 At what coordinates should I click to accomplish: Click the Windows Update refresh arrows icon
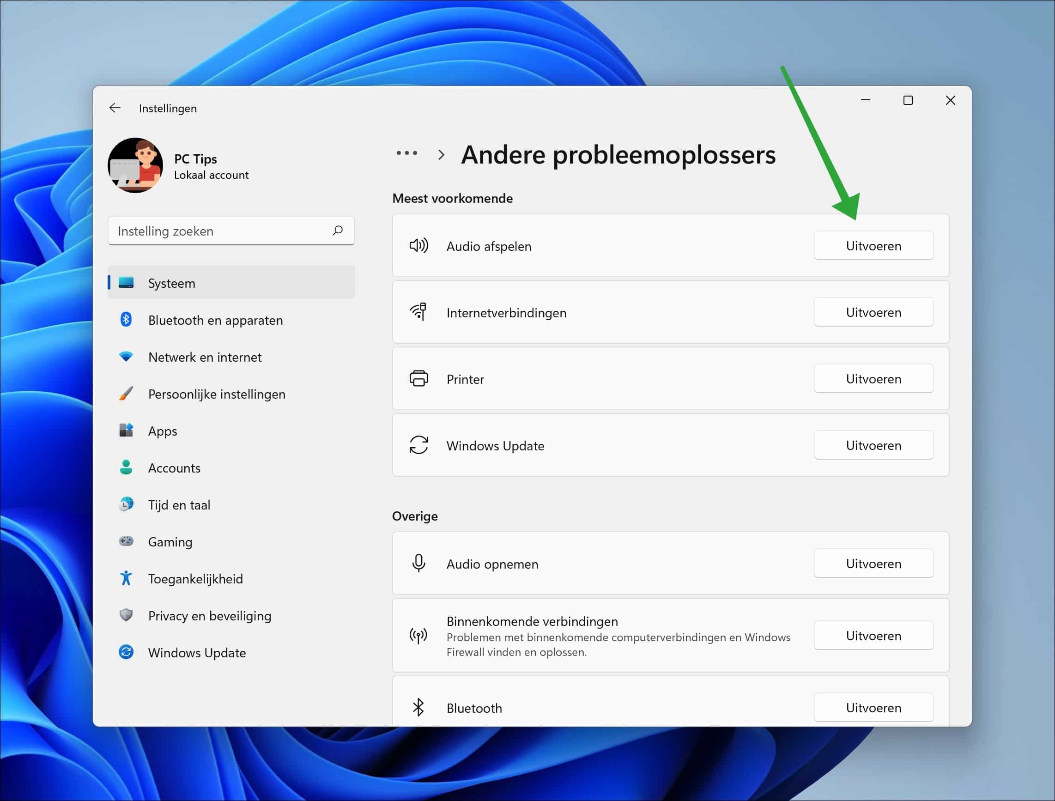coord(418,445)
